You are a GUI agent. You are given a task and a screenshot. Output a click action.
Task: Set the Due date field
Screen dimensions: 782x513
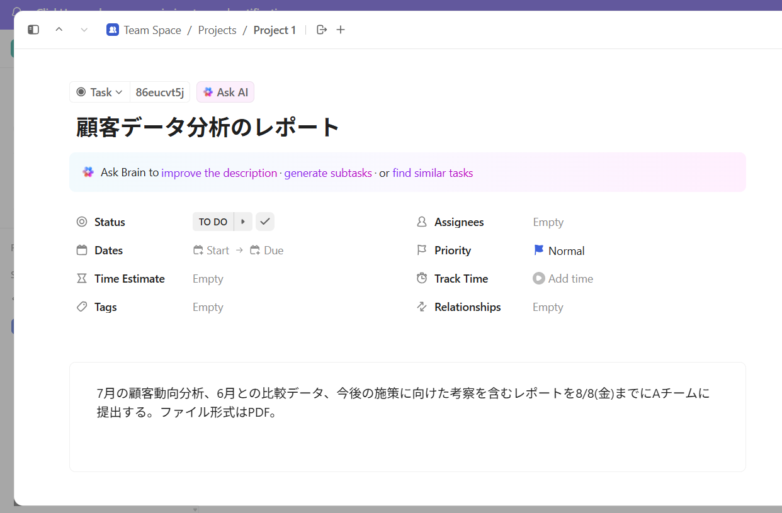[x=267, y=251]
